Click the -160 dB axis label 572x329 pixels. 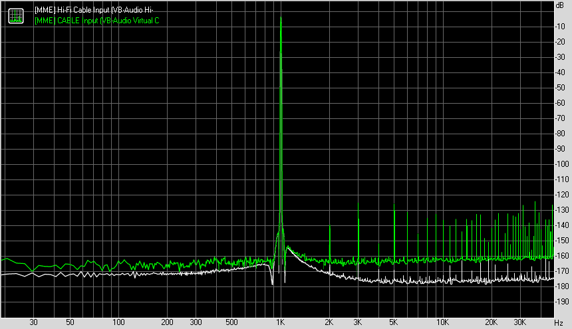(561, 256)
